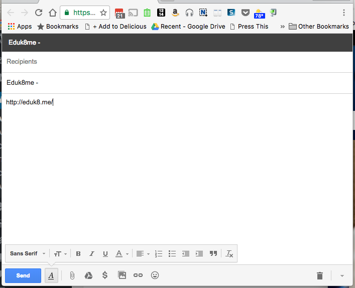Click the green monitor extension icon
This screenshot has height=288, width=355.
coord(273,13)
